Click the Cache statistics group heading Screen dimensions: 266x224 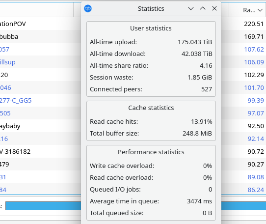[151, 108]
